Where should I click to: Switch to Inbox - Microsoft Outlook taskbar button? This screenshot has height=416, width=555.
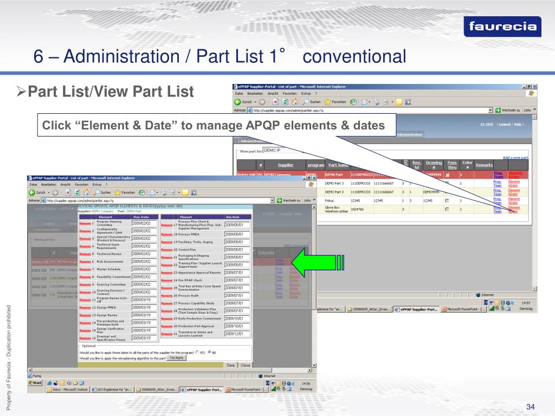(x=68, y=389)
